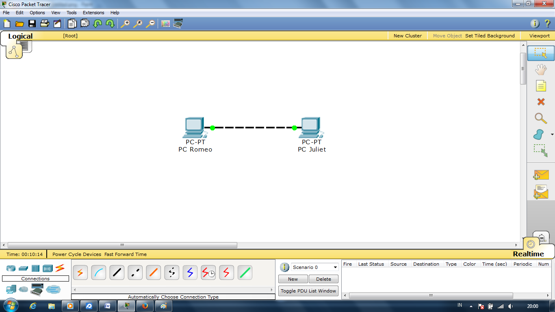Open the File menu
This screenshot has height=312, width=555.
pyautogui.click(x=6, y=13)
